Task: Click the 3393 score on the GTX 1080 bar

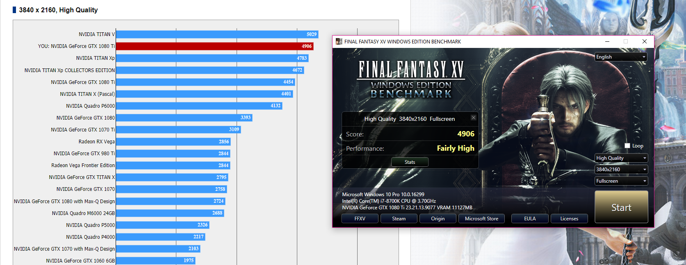Action: point(246,118)
